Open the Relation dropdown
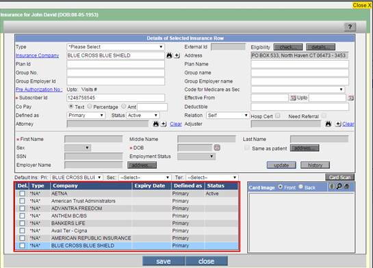Screen dimensions: 373x268 tap(228, 116)
